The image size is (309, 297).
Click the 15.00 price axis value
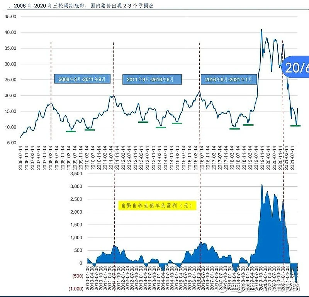click(x=10, y=111)
